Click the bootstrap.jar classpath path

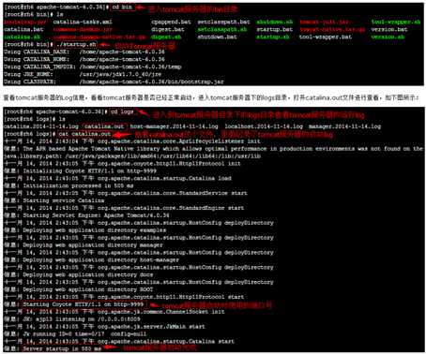152,81
